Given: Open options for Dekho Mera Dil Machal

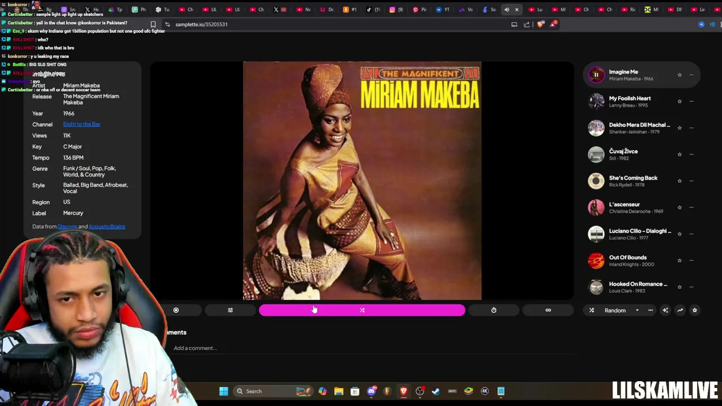Looking at the screenshot, I should point(692,128).
